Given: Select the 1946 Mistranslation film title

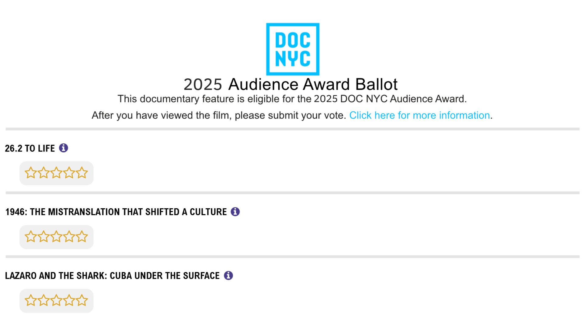Looking at the screenshot, I should [x=116, y=212].
